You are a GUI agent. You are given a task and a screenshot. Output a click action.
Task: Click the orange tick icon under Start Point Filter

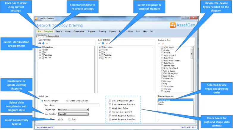click(47, 43)
